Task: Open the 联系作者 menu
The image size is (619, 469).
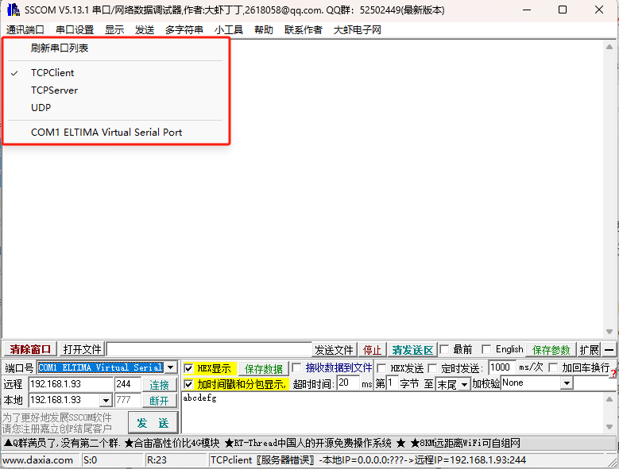Action: 304,30
